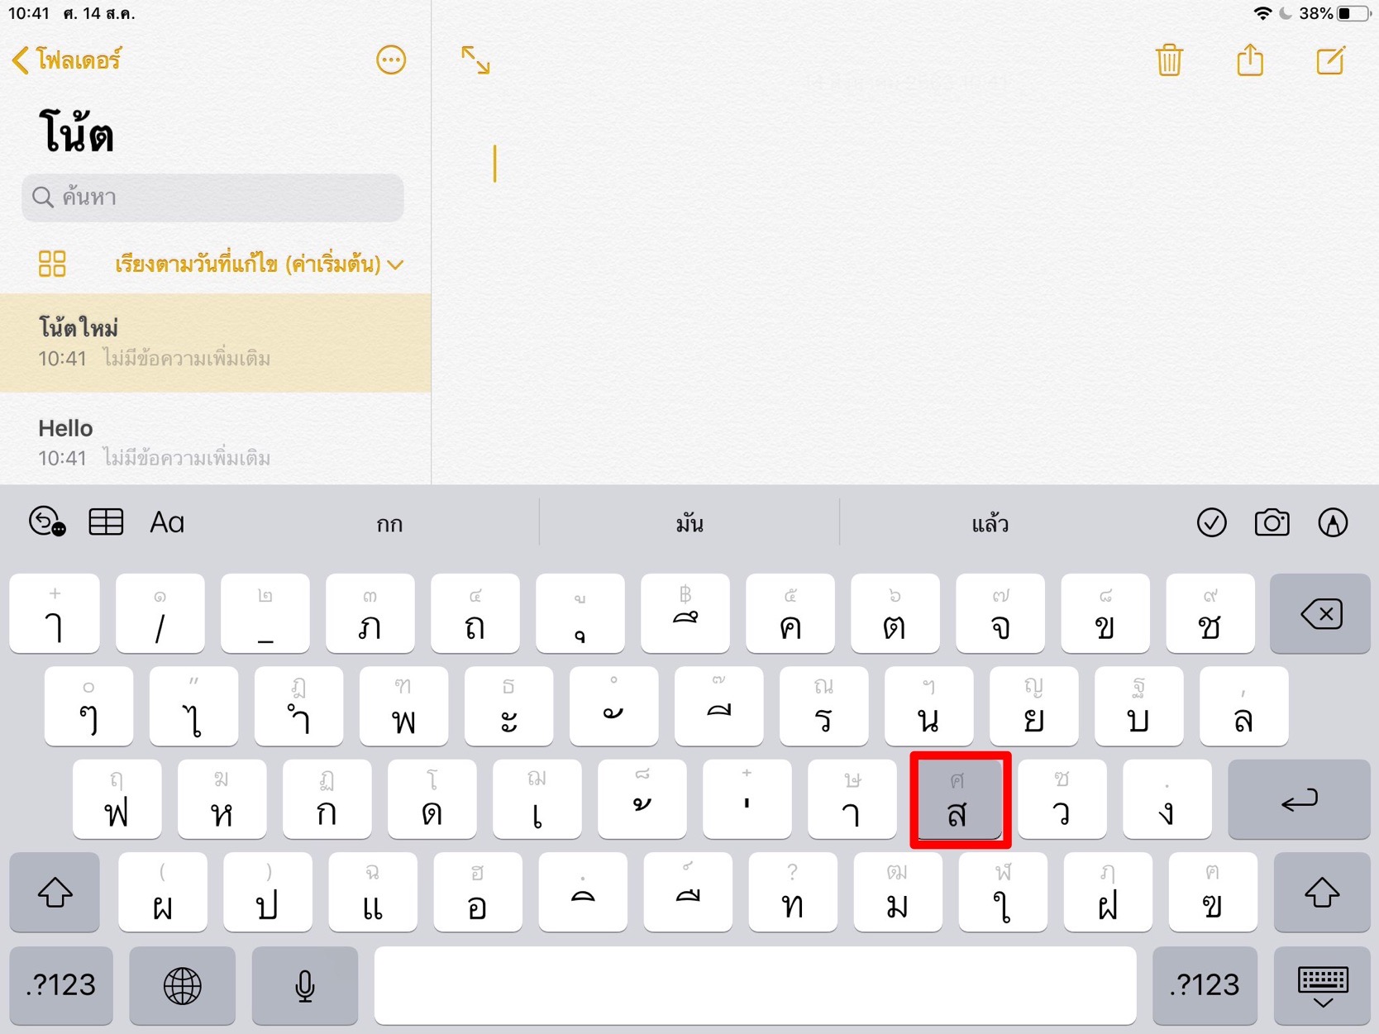Choose the มัน word suggestion

pos(689,523)
